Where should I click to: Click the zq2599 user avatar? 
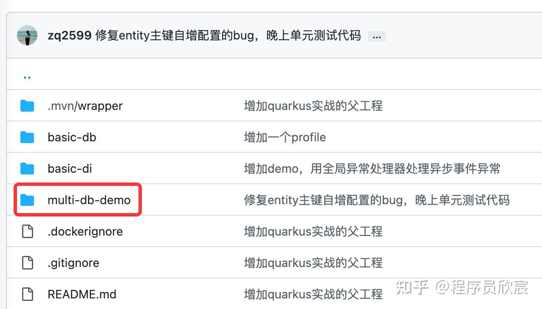27,36
